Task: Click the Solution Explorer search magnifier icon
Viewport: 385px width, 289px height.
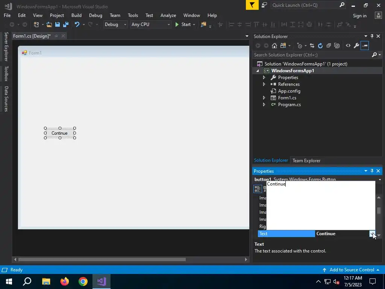Action: point(374,55)
